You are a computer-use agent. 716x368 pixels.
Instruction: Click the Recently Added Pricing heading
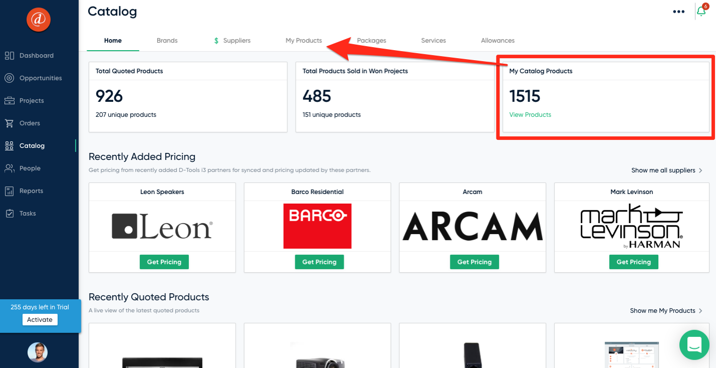142,157
